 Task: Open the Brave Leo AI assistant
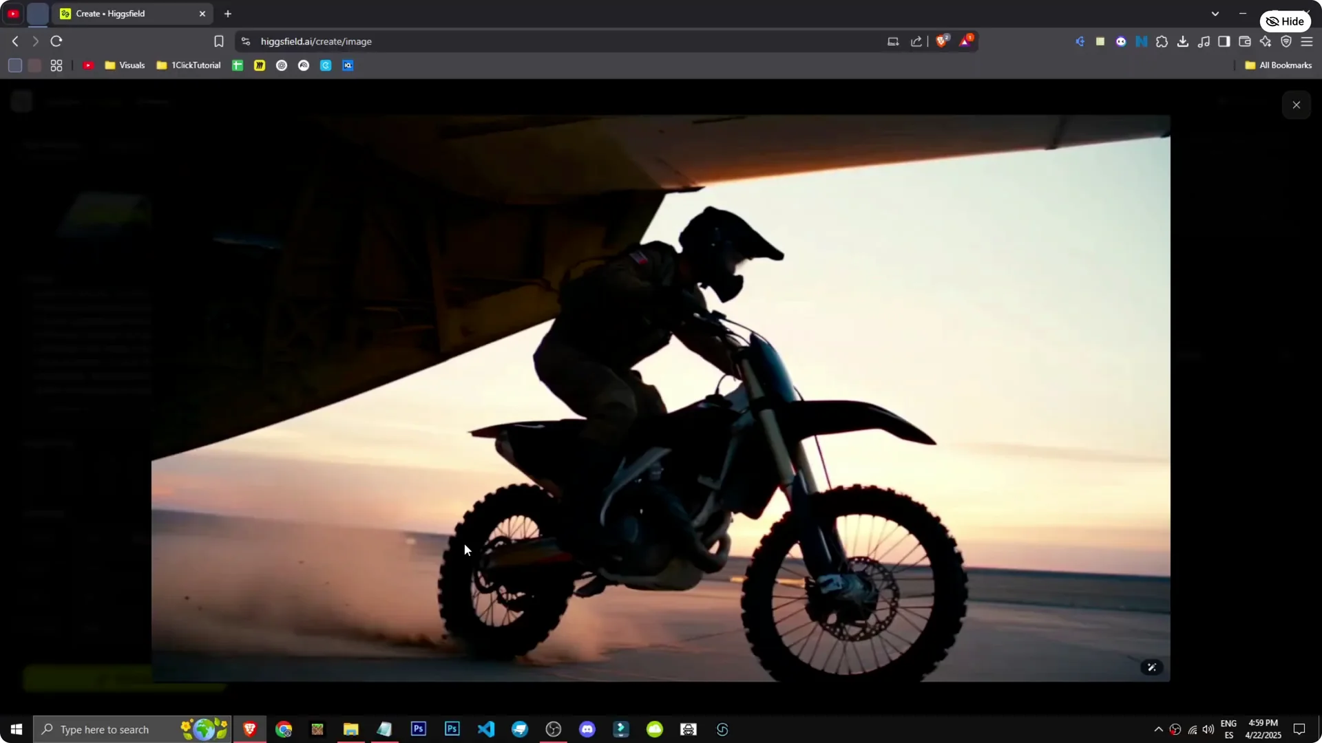[x=1266, y=41]
